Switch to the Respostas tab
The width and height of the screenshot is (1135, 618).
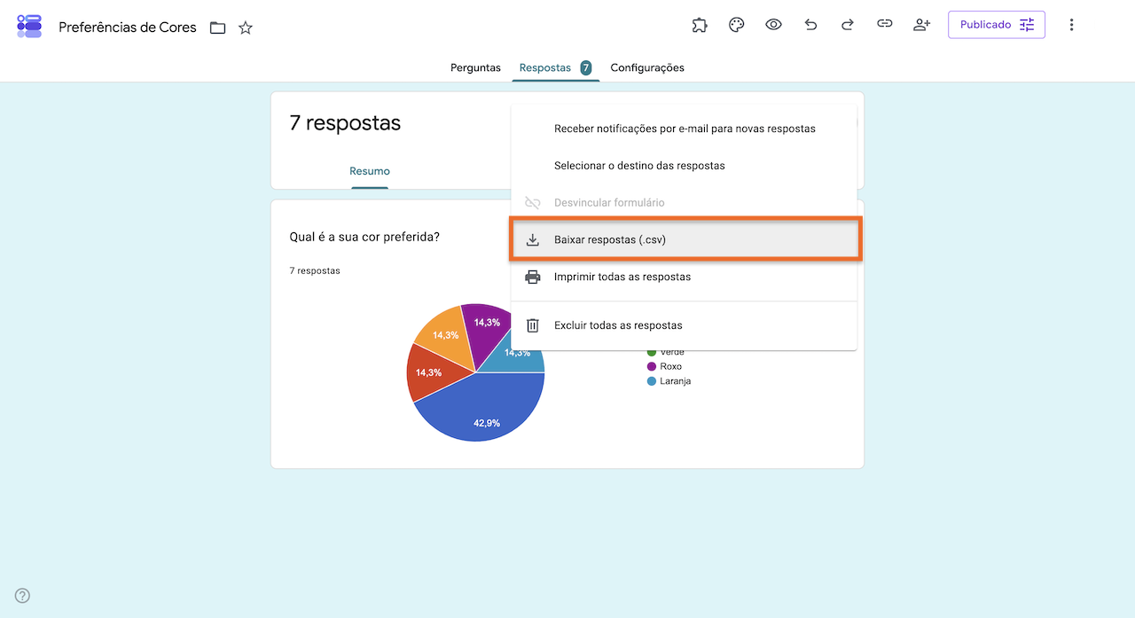tap(555, 67)
